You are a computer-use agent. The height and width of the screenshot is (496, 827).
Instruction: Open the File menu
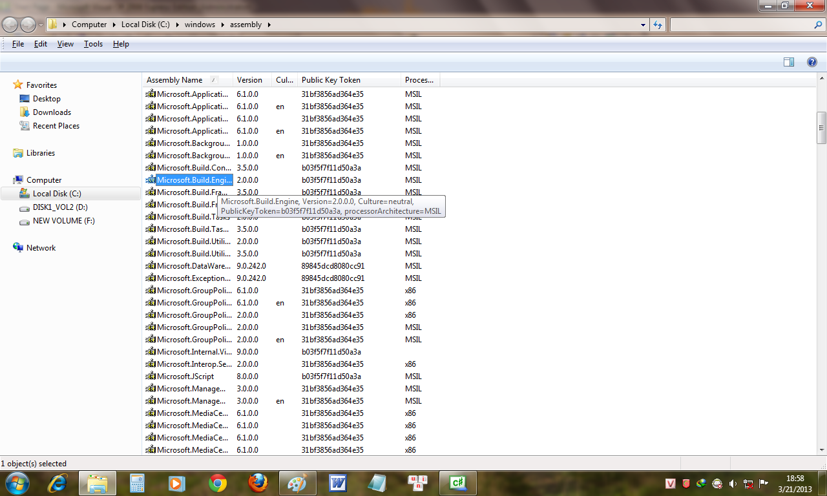tap(18, 44)
